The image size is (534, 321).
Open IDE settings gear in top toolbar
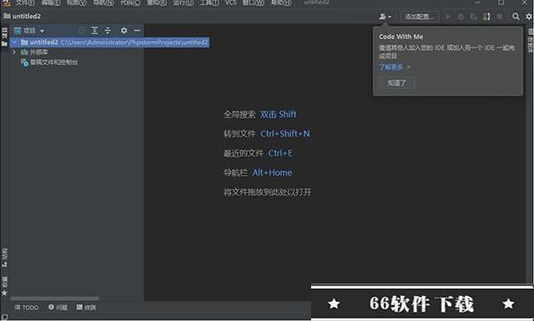(x=529, y=16)
